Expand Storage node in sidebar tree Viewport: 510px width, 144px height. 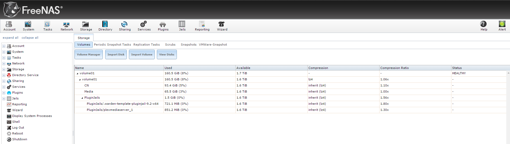pos(4,69)
